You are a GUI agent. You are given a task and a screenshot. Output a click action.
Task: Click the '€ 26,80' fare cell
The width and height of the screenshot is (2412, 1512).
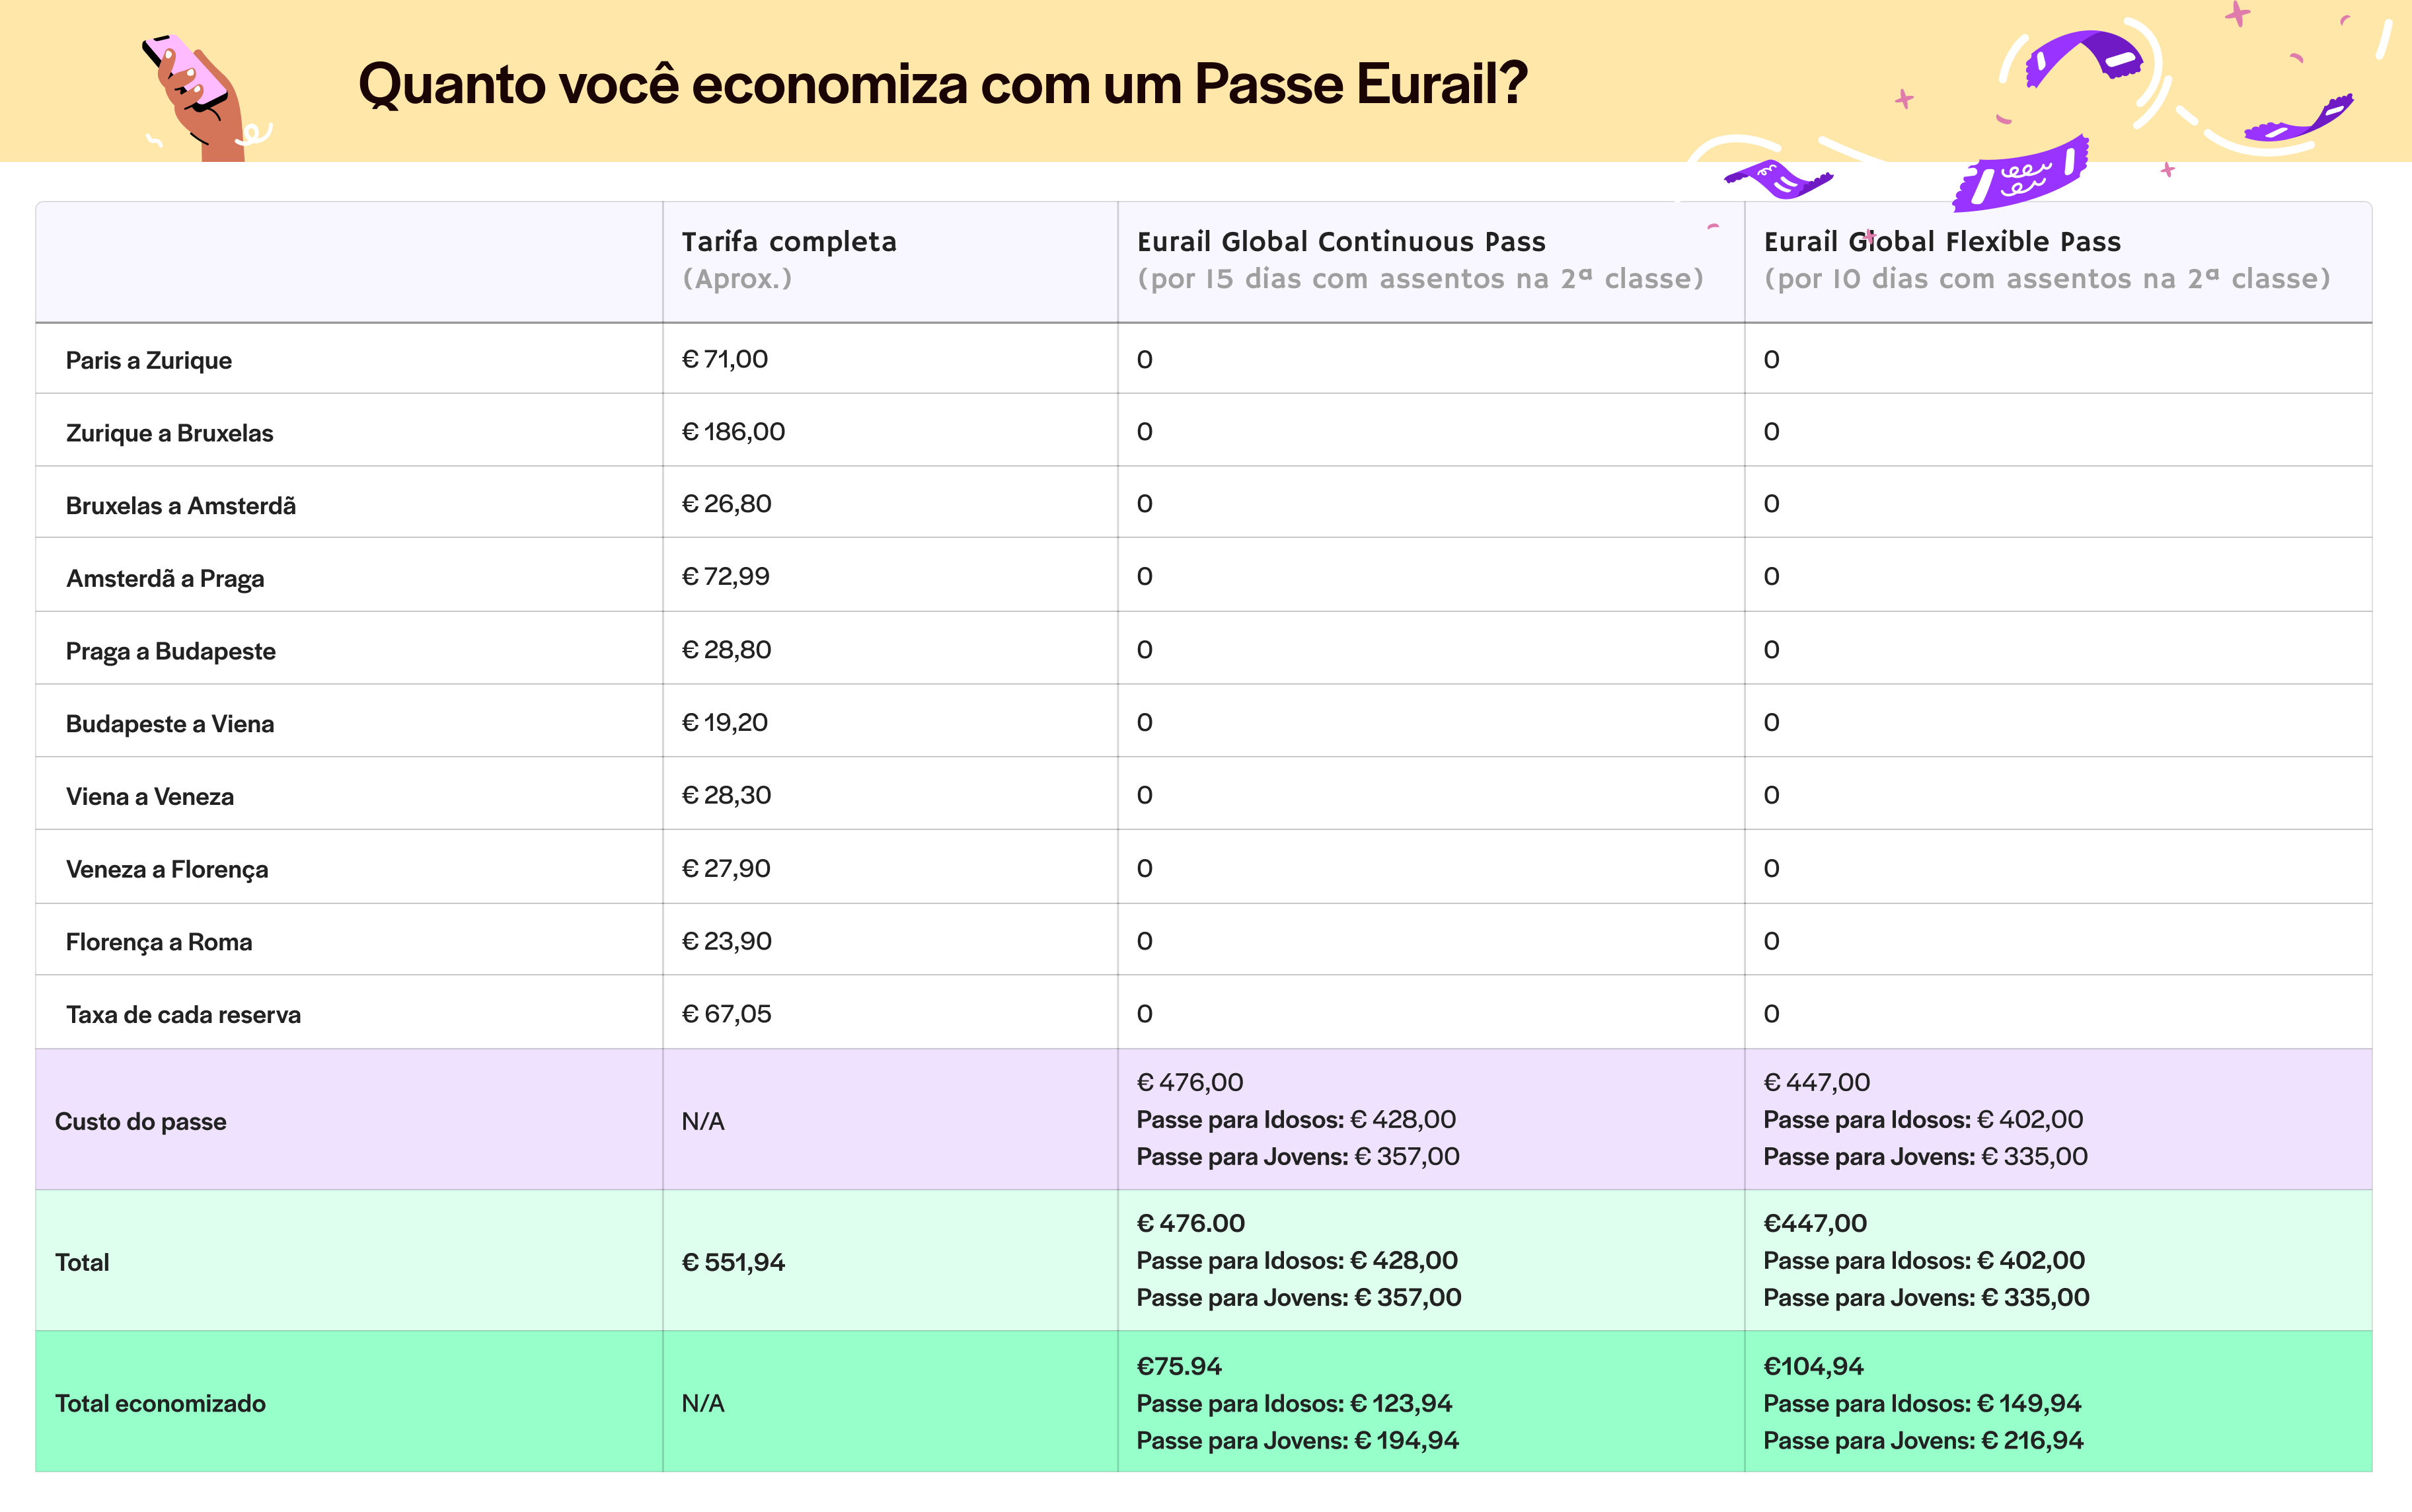[x=726, y=504]
